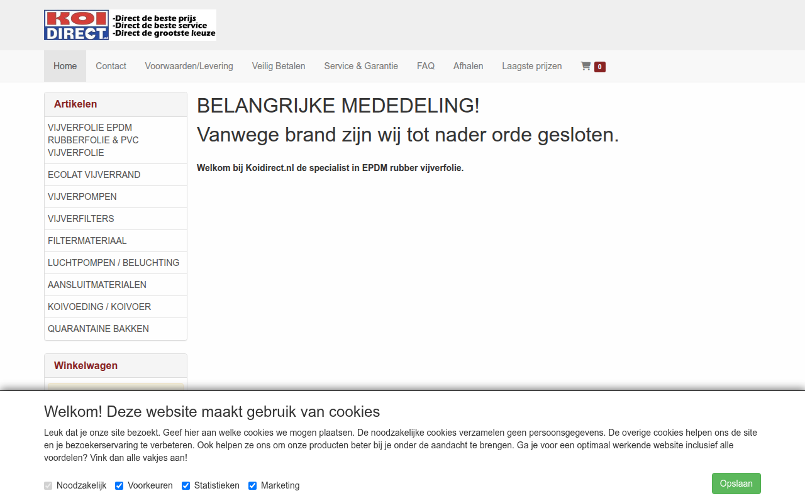Screen dimensions: 805x503
Task: View the Aansluitmaterialen category
Action: point(116,285)
